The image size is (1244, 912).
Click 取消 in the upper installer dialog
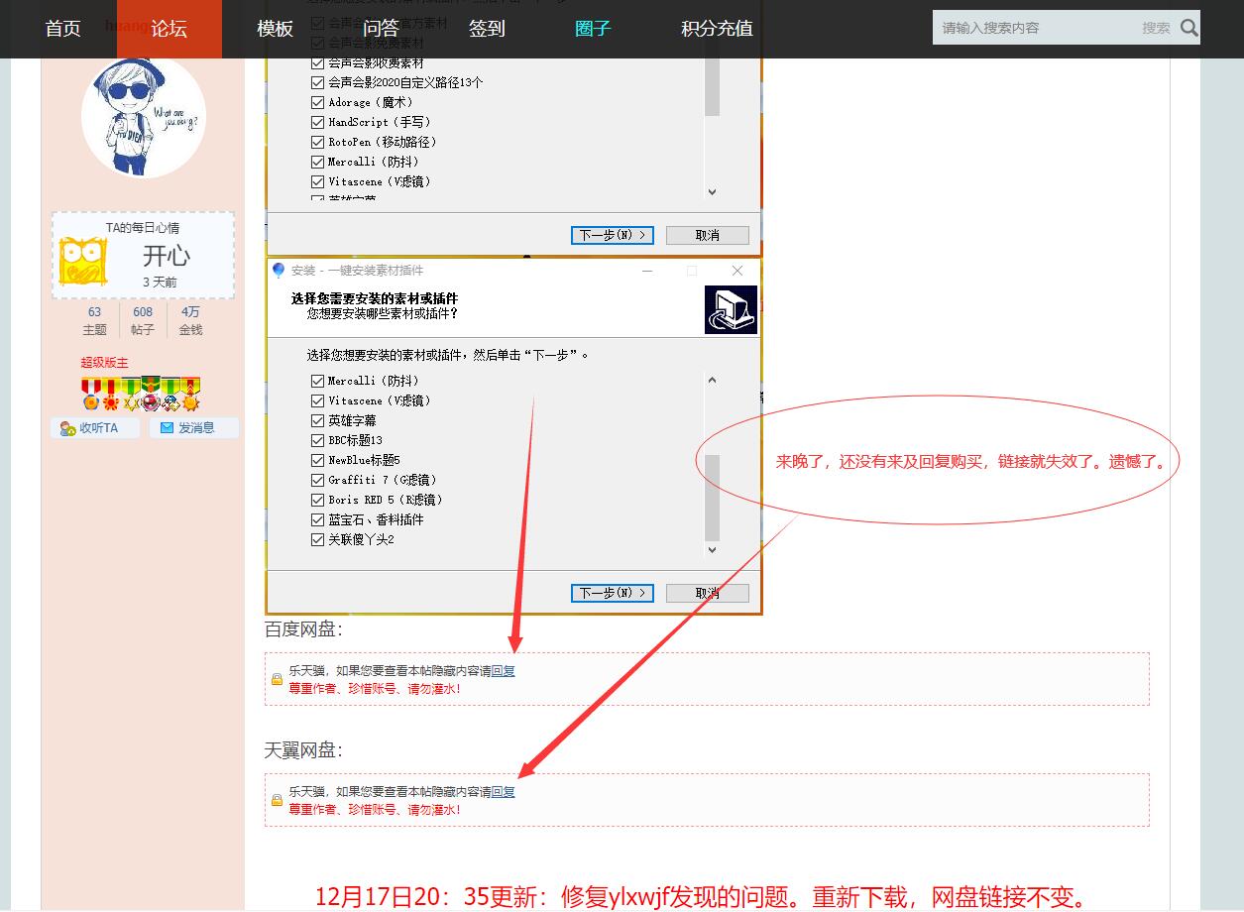[x=708, y=235]
